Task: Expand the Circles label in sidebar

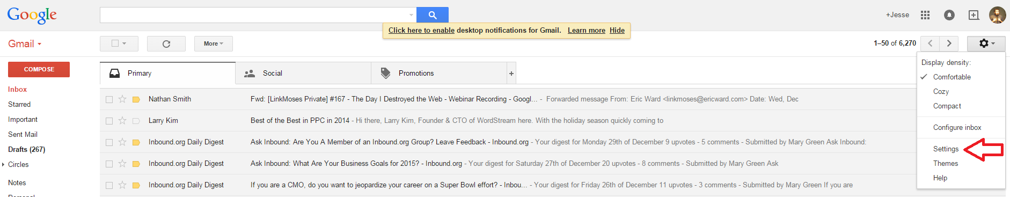Action: pyautogui.click(x=3, y=165)
